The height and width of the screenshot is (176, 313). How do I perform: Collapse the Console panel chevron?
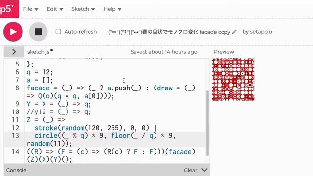pos(204,170)
